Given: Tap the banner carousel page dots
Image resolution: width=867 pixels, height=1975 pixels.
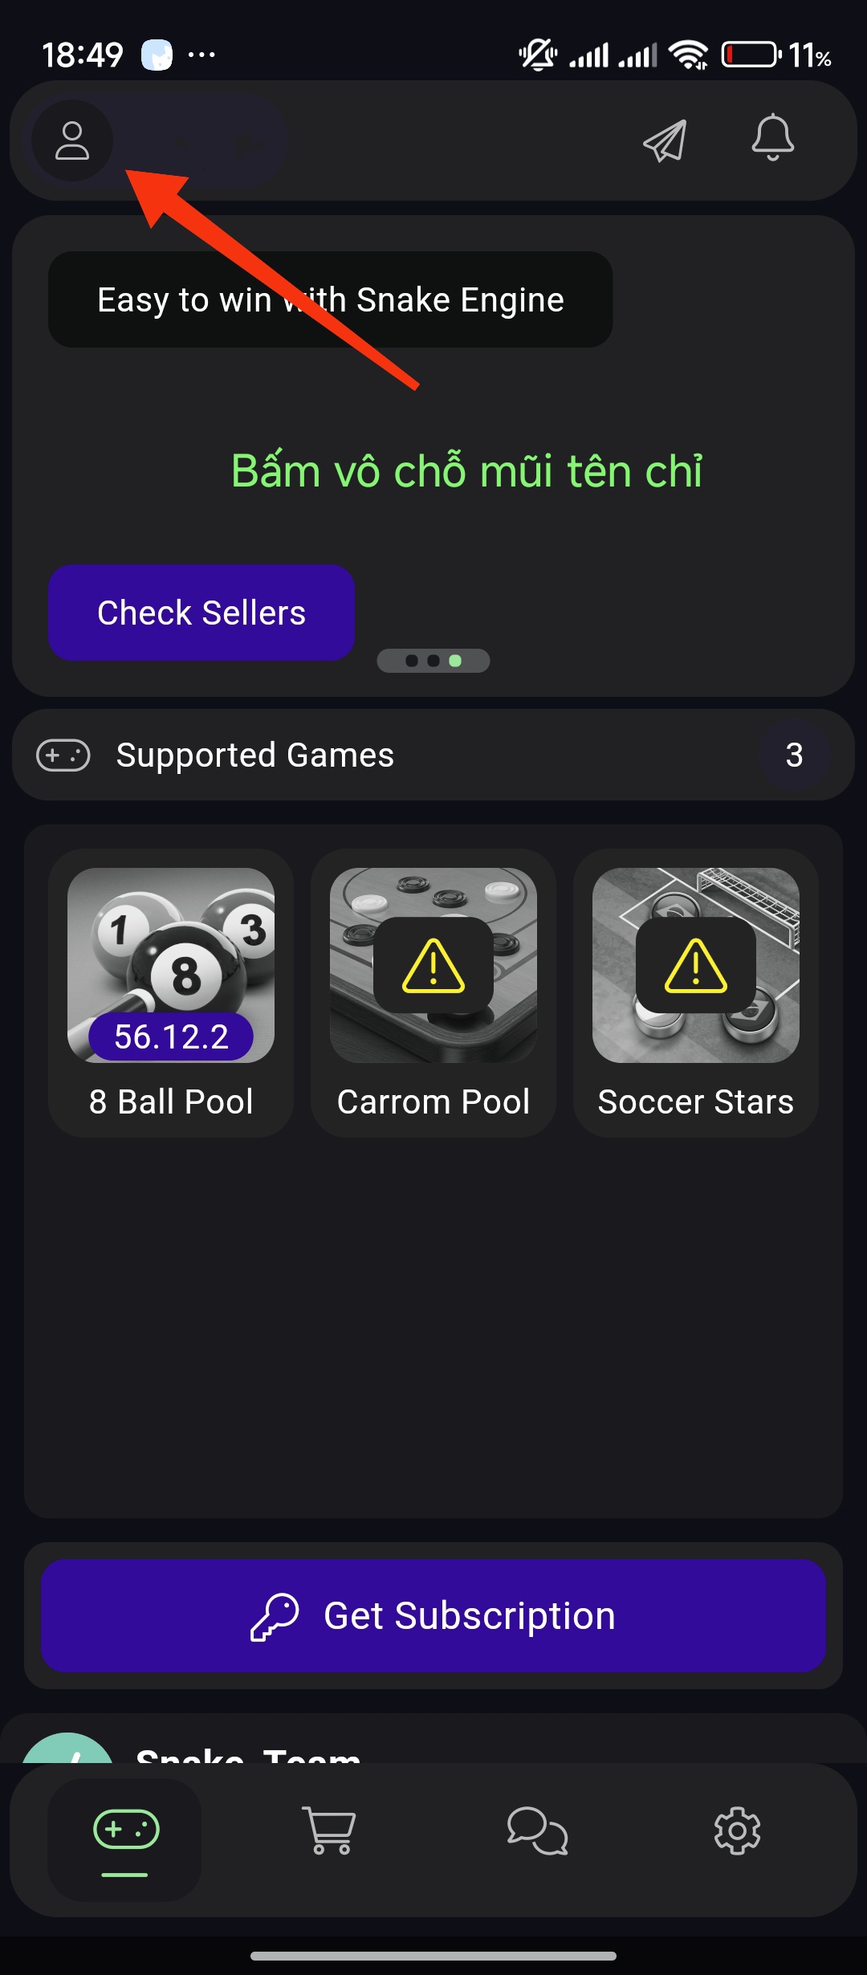Looking at the screenshot, I should pos(433,661).
